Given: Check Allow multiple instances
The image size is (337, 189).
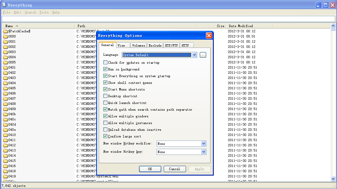Looking at the screenshot, I should tap(105, 123).
